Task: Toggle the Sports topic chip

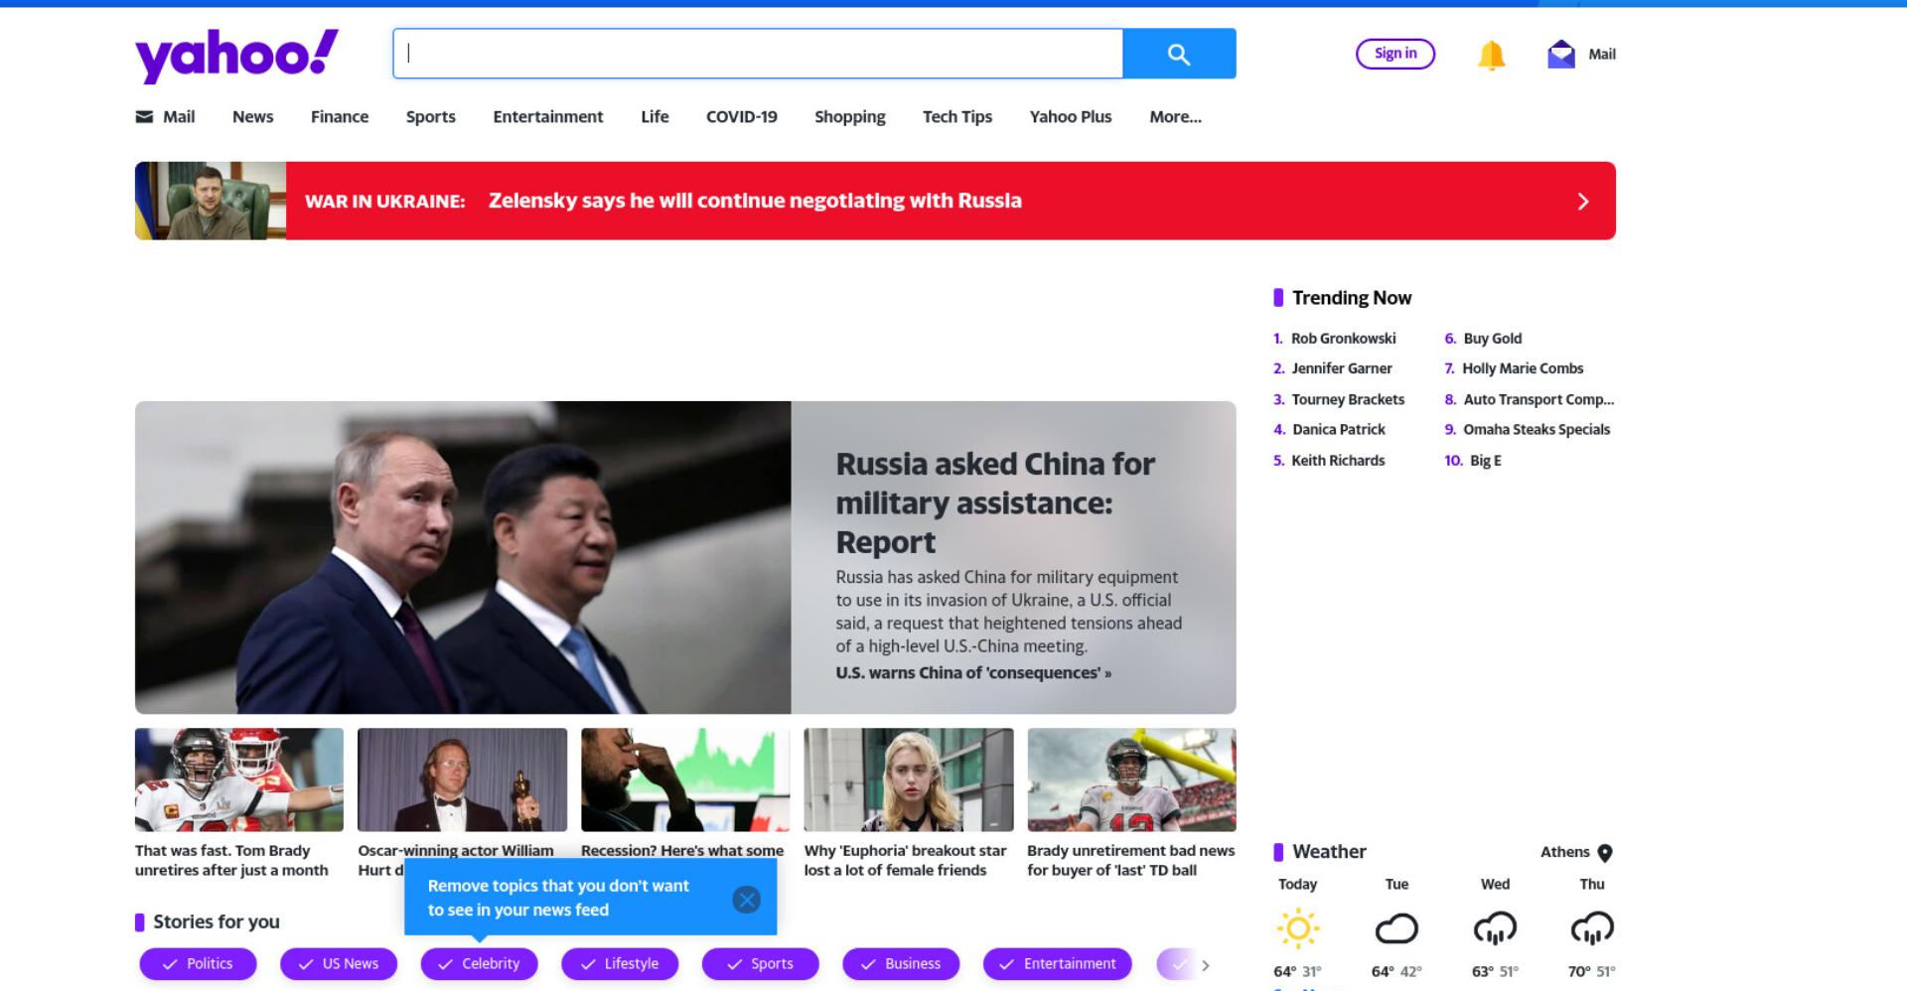Action: tap(761, 964)
